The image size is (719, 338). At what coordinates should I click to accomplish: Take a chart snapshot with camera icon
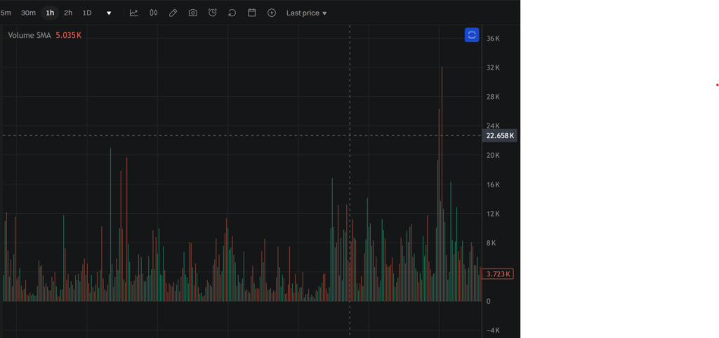[192, 13]
